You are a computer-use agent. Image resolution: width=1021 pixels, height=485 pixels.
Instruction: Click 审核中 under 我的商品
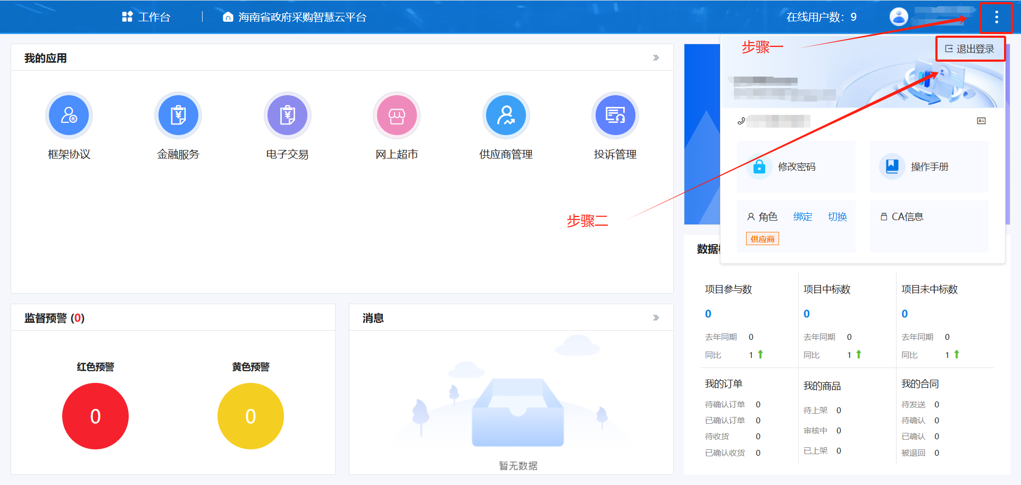coord(815,431)
